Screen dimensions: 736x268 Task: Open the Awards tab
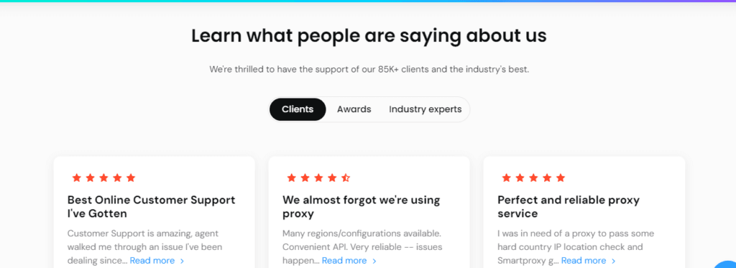(354, 109)
